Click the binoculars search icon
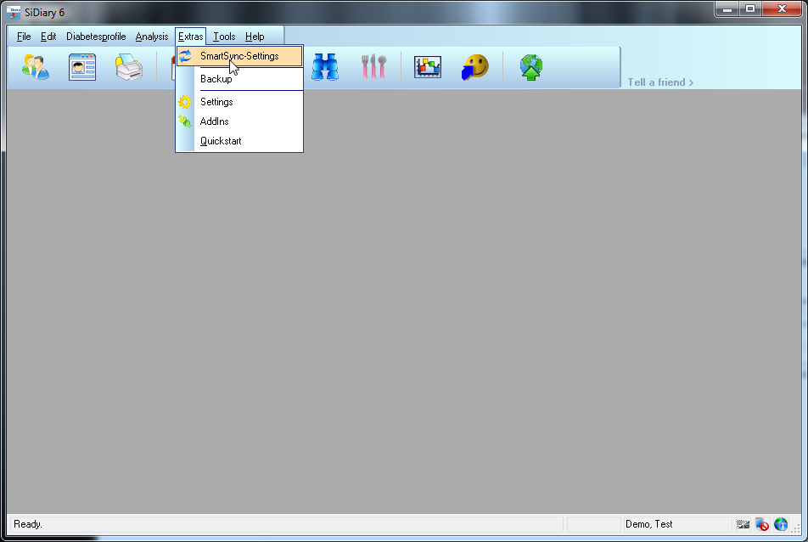Screen dimensions: 808x542 tap(324, 67)
